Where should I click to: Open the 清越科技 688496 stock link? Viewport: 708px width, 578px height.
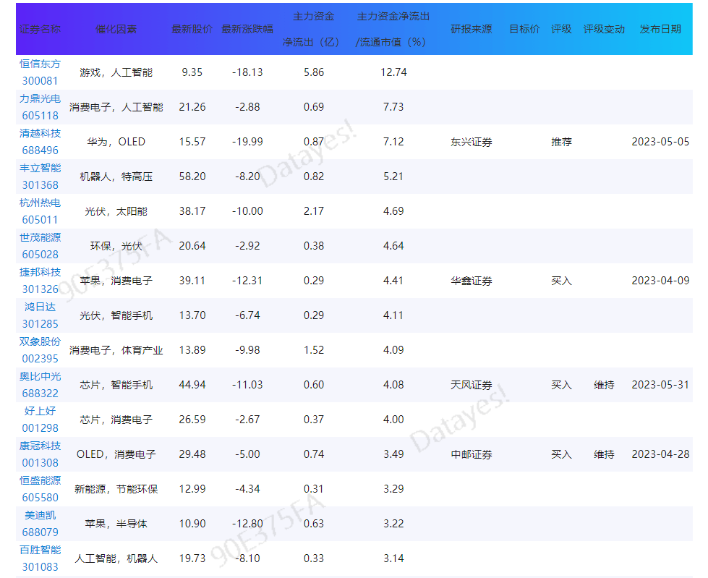click(x=40, y=142)
